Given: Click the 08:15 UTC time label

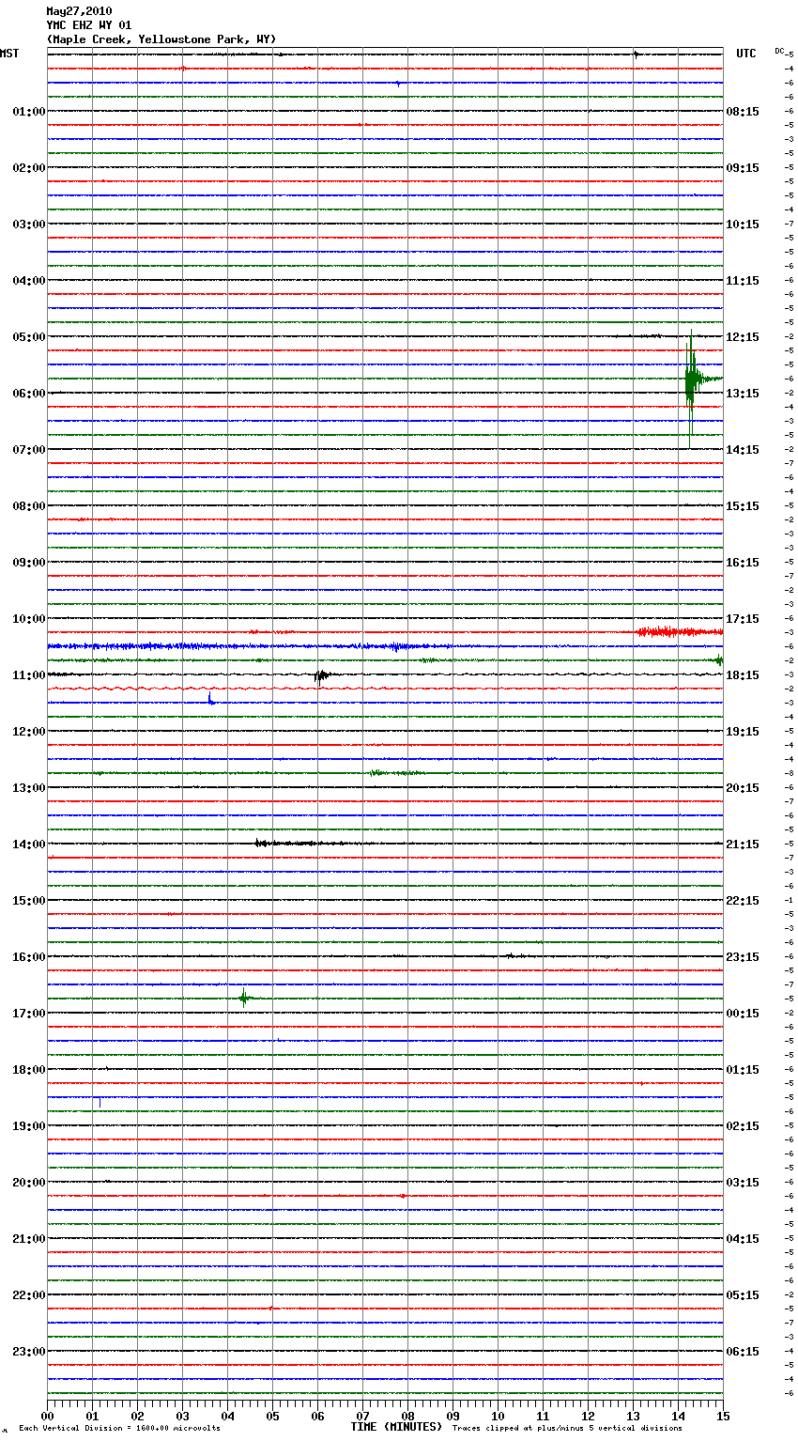Looking at the screenshot, I should [743, 112].
